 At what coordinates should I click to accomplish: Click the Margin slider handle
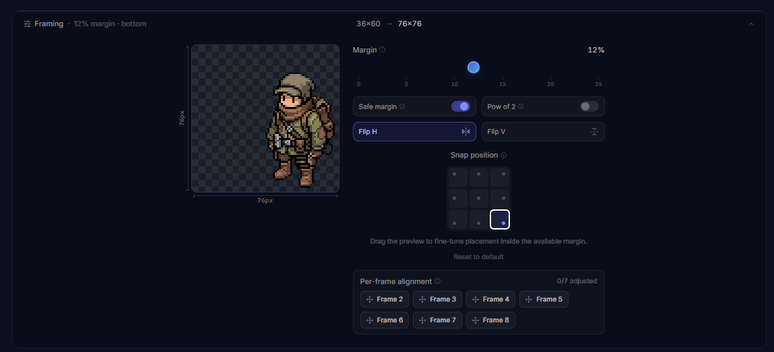[474, 67]
